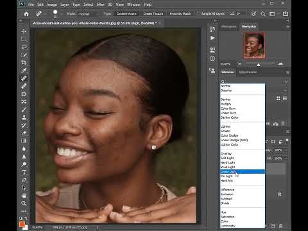
Task: Switch to the Adjustments tab
Action: coord(248,72)
